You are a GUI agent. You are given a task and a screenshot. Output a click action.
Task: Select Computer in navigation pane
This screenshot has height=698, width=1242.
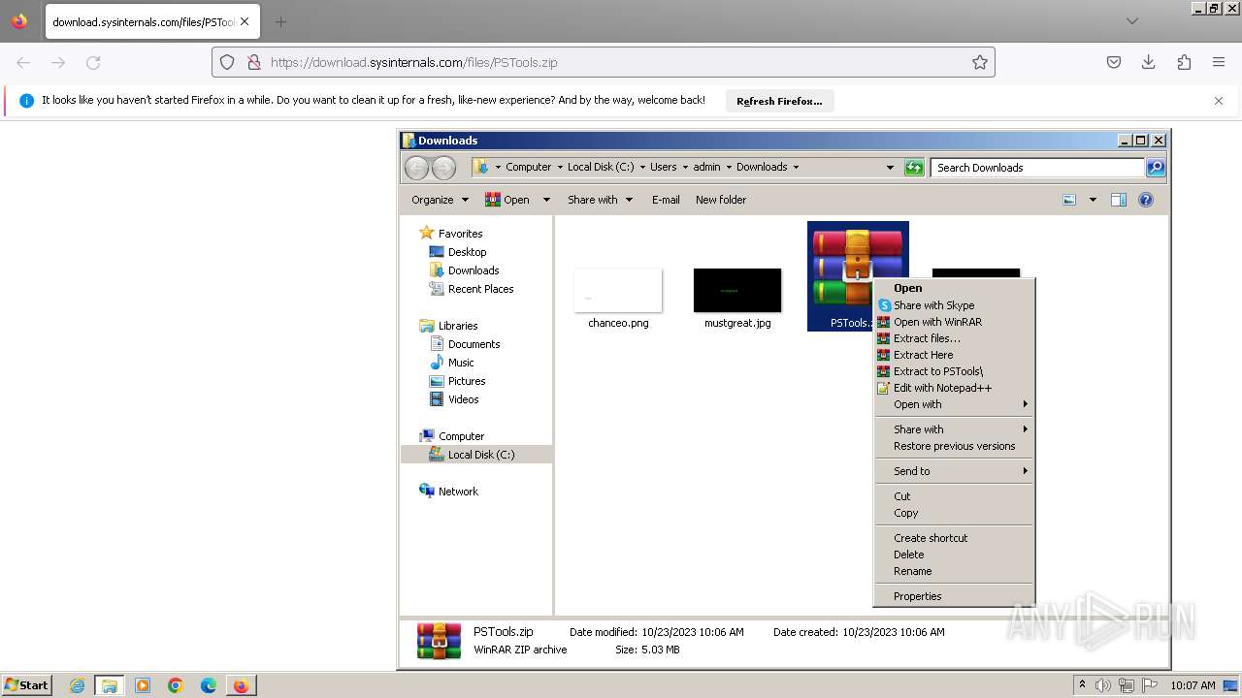pyautogui.click(x=461, y=436)
